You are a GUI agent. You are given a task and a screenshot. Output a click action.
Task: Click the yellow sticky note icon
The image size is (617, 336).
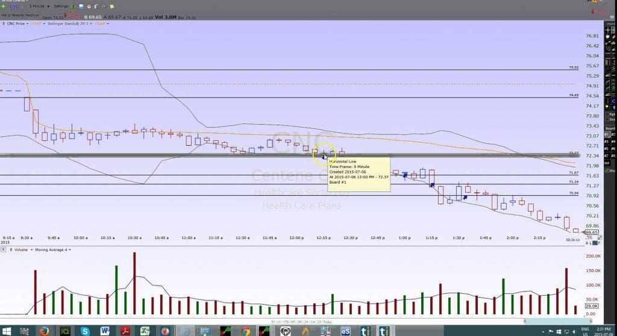(x=112, y=6)
